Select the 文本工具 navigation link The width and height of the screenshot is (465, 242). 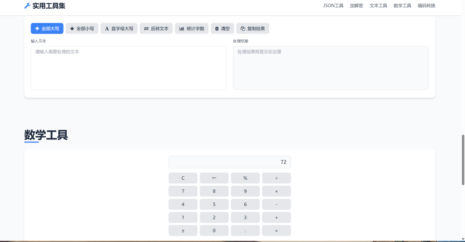[x=378, y=5]
